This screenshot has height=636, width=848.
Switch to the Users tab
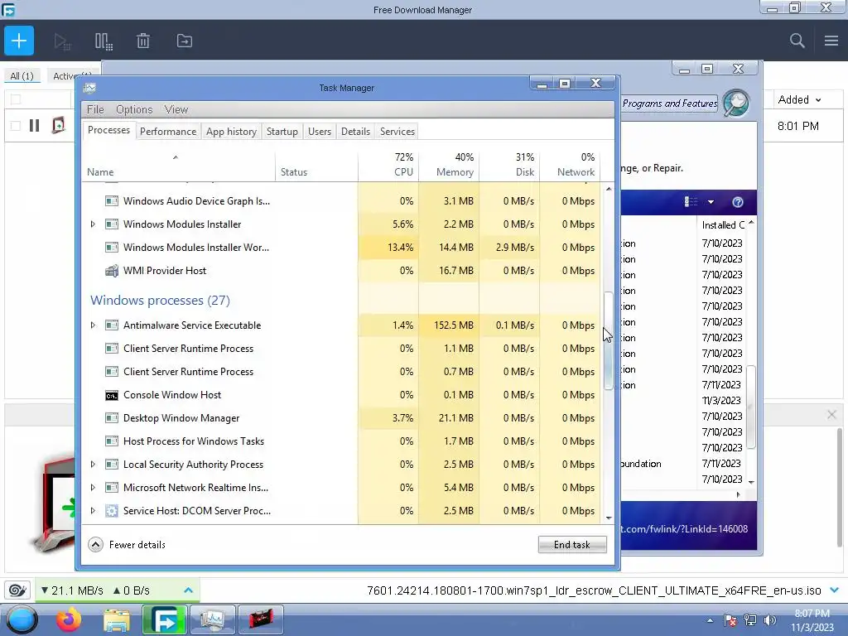point(319,132)
